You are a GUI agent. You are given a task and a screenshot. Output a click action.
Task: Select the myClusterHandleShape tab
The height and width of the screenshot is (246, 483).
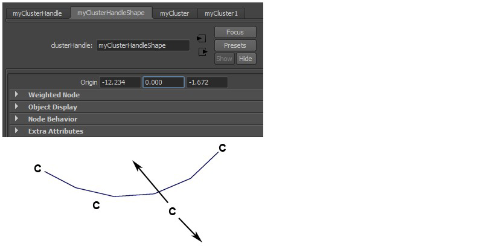point(111,13)
